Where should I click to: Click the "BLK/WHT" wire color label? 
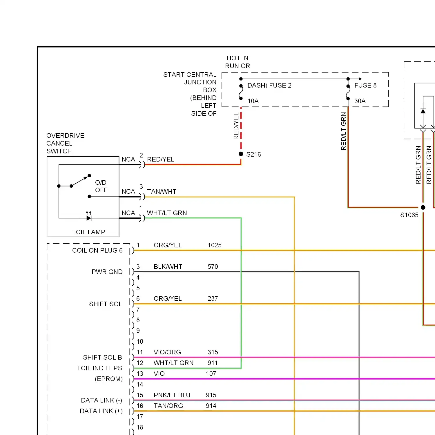point(168,267)
